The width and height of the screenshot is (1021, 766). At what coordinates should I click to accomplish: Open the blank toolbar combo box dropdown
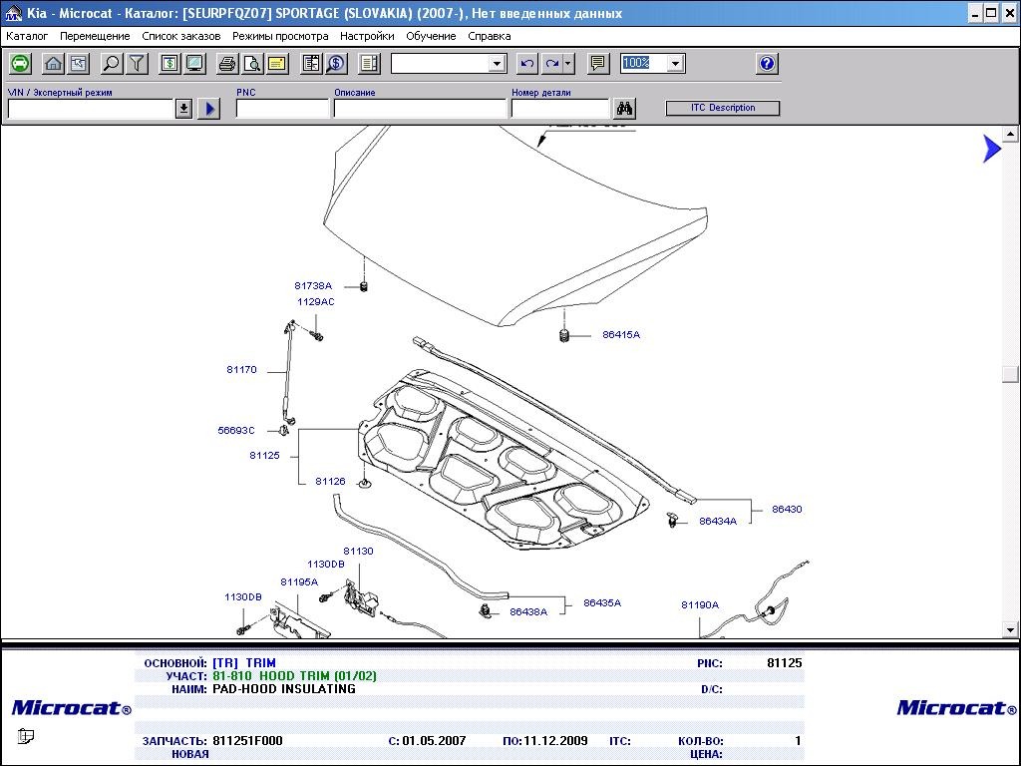(497, 63)
